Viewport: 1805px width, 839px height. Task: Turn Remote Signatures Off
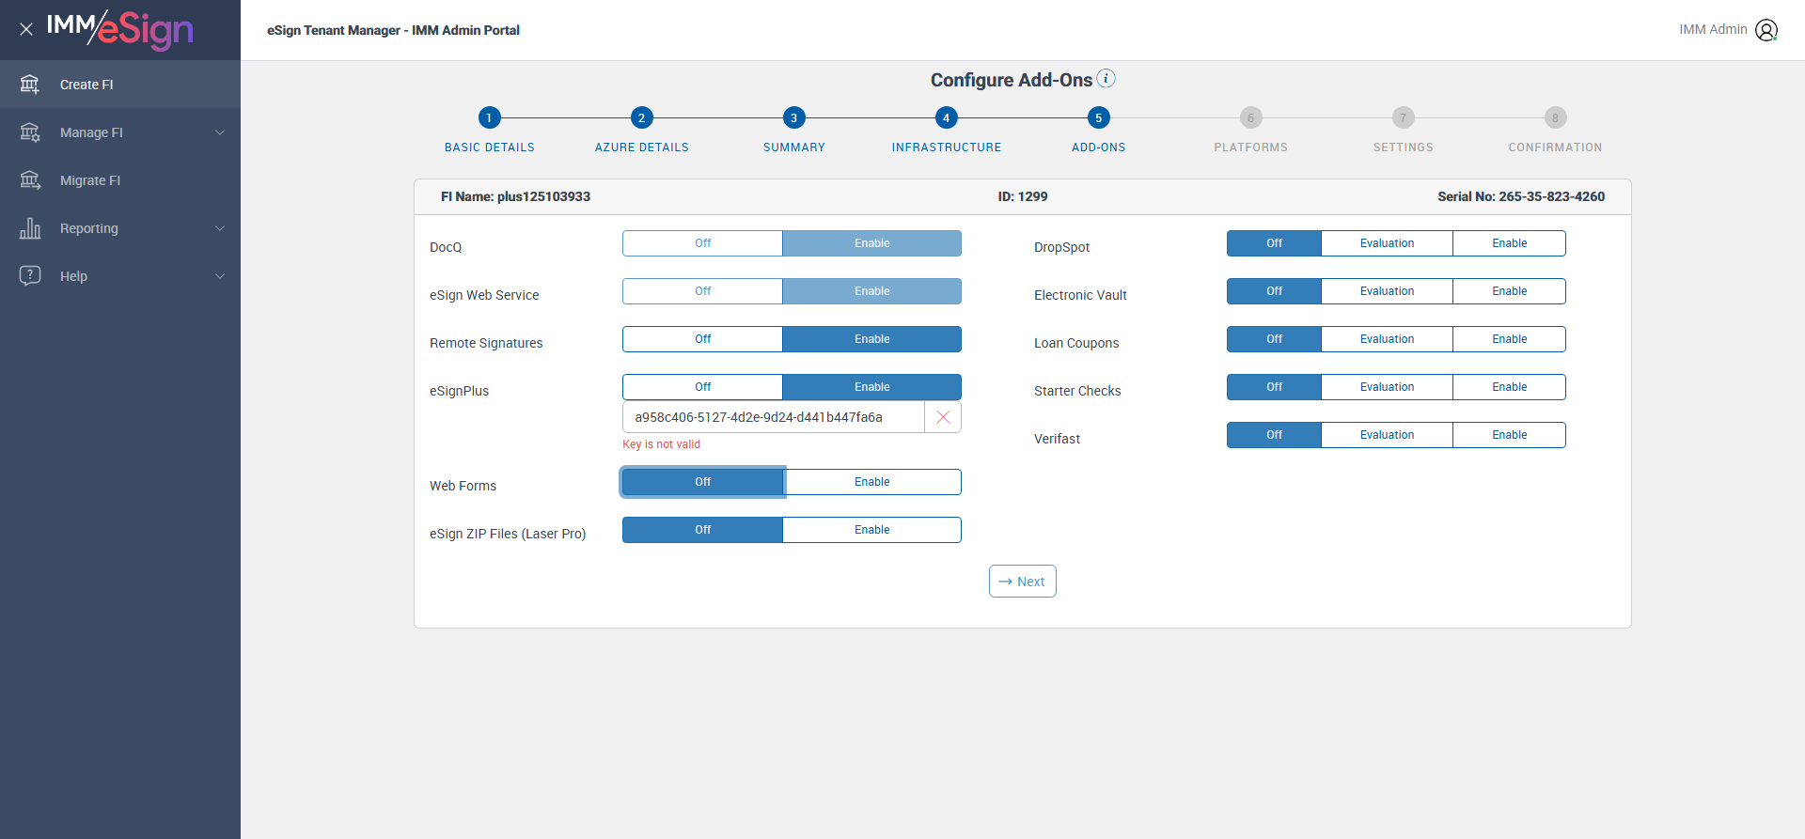tap(702, 339)
